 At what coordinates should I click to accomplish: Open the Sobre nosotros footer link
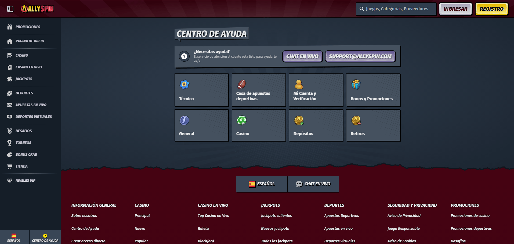(x=84, y=216)
